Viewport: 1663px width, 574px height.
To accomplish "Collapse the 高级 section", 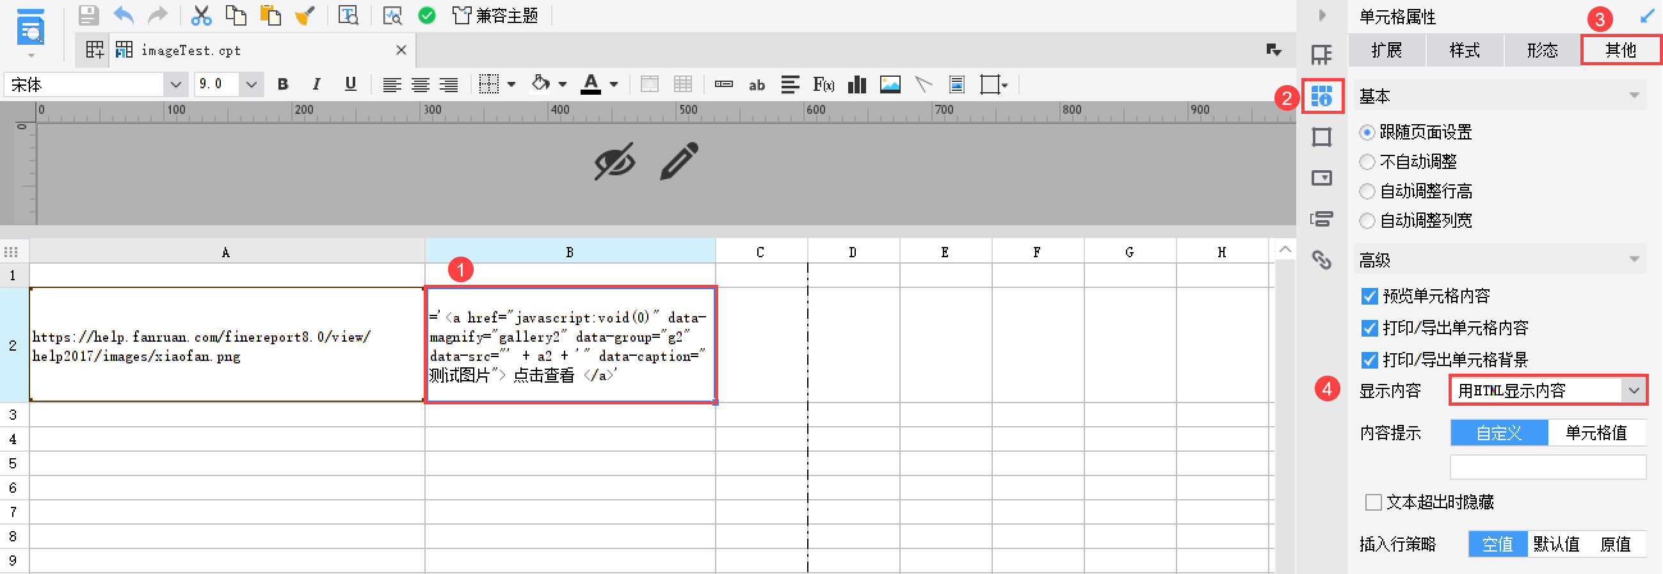I will coord(1634,260).
